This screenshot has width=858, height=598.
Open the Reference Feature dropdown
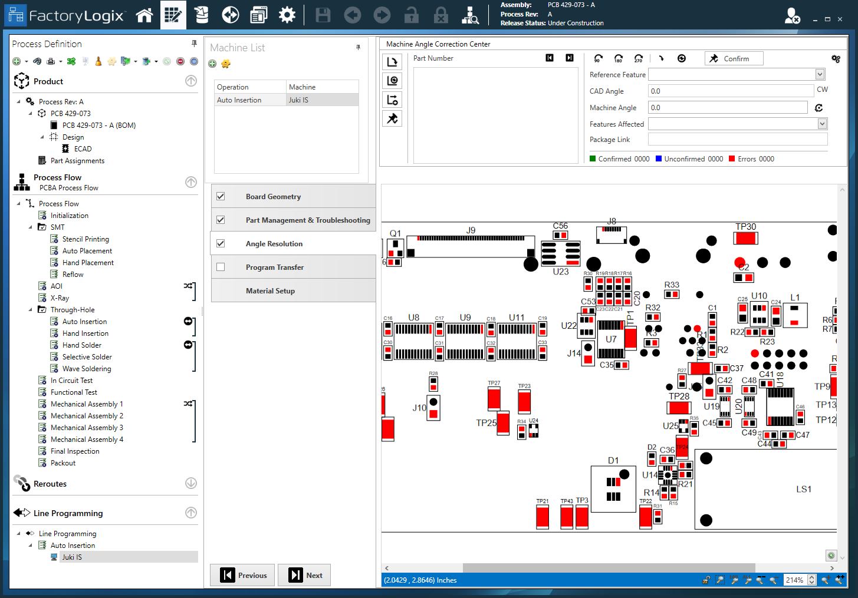click(820, 74)
